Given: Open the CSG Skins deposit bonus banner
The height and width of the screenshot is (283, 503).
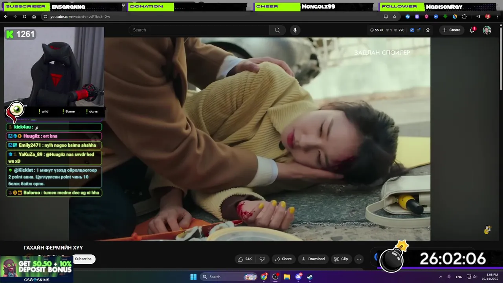Looking at the screenshot, I should click(x=37, y=269).
